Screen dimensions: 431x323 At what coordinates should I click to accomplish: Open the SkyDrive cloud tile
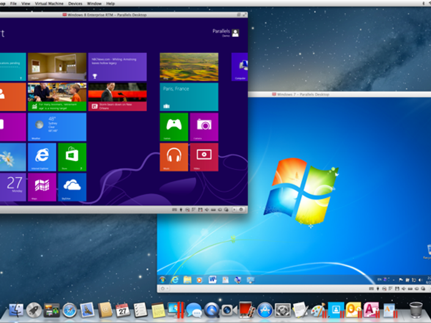point(72,187)
